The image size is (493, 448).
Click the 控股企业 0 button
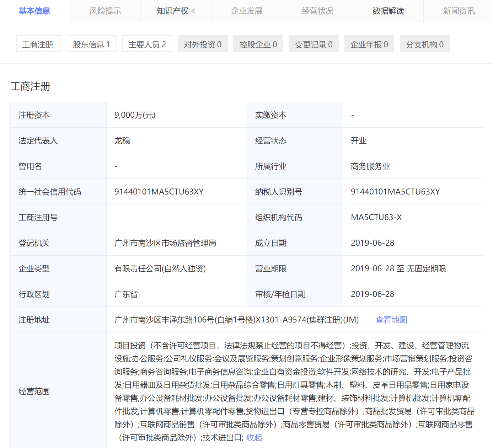tap(258, 44)
